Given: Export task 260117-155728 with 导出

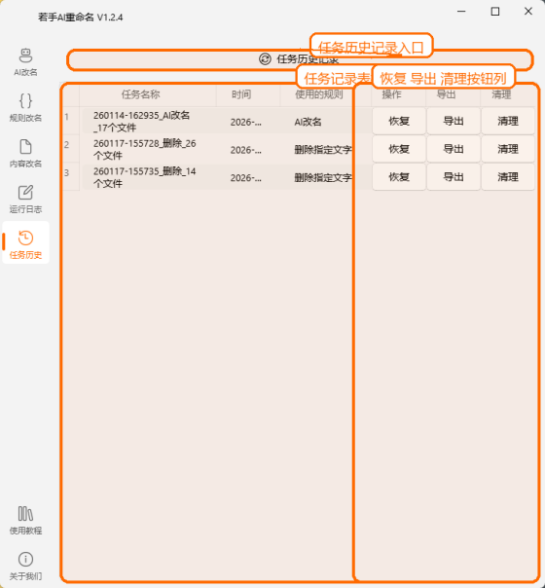Looking at the screenshot, I should (454, 149).
